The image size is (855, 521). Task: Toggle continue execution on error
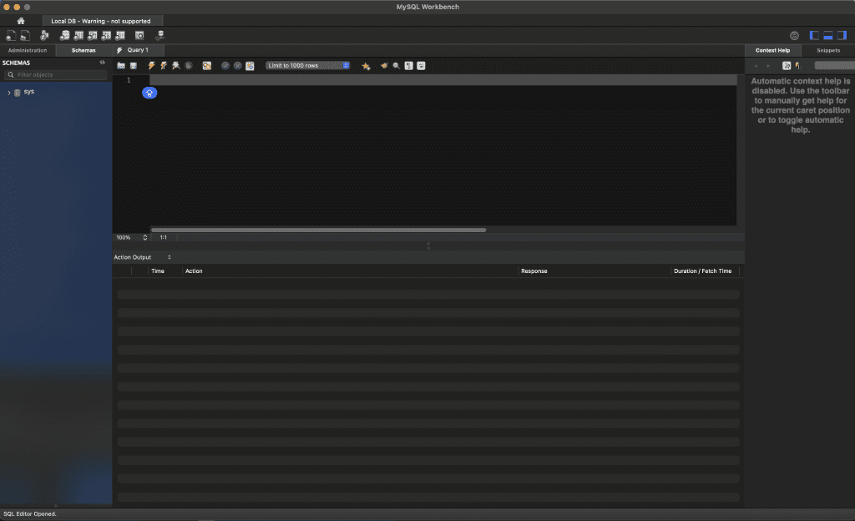coord(207,66)
